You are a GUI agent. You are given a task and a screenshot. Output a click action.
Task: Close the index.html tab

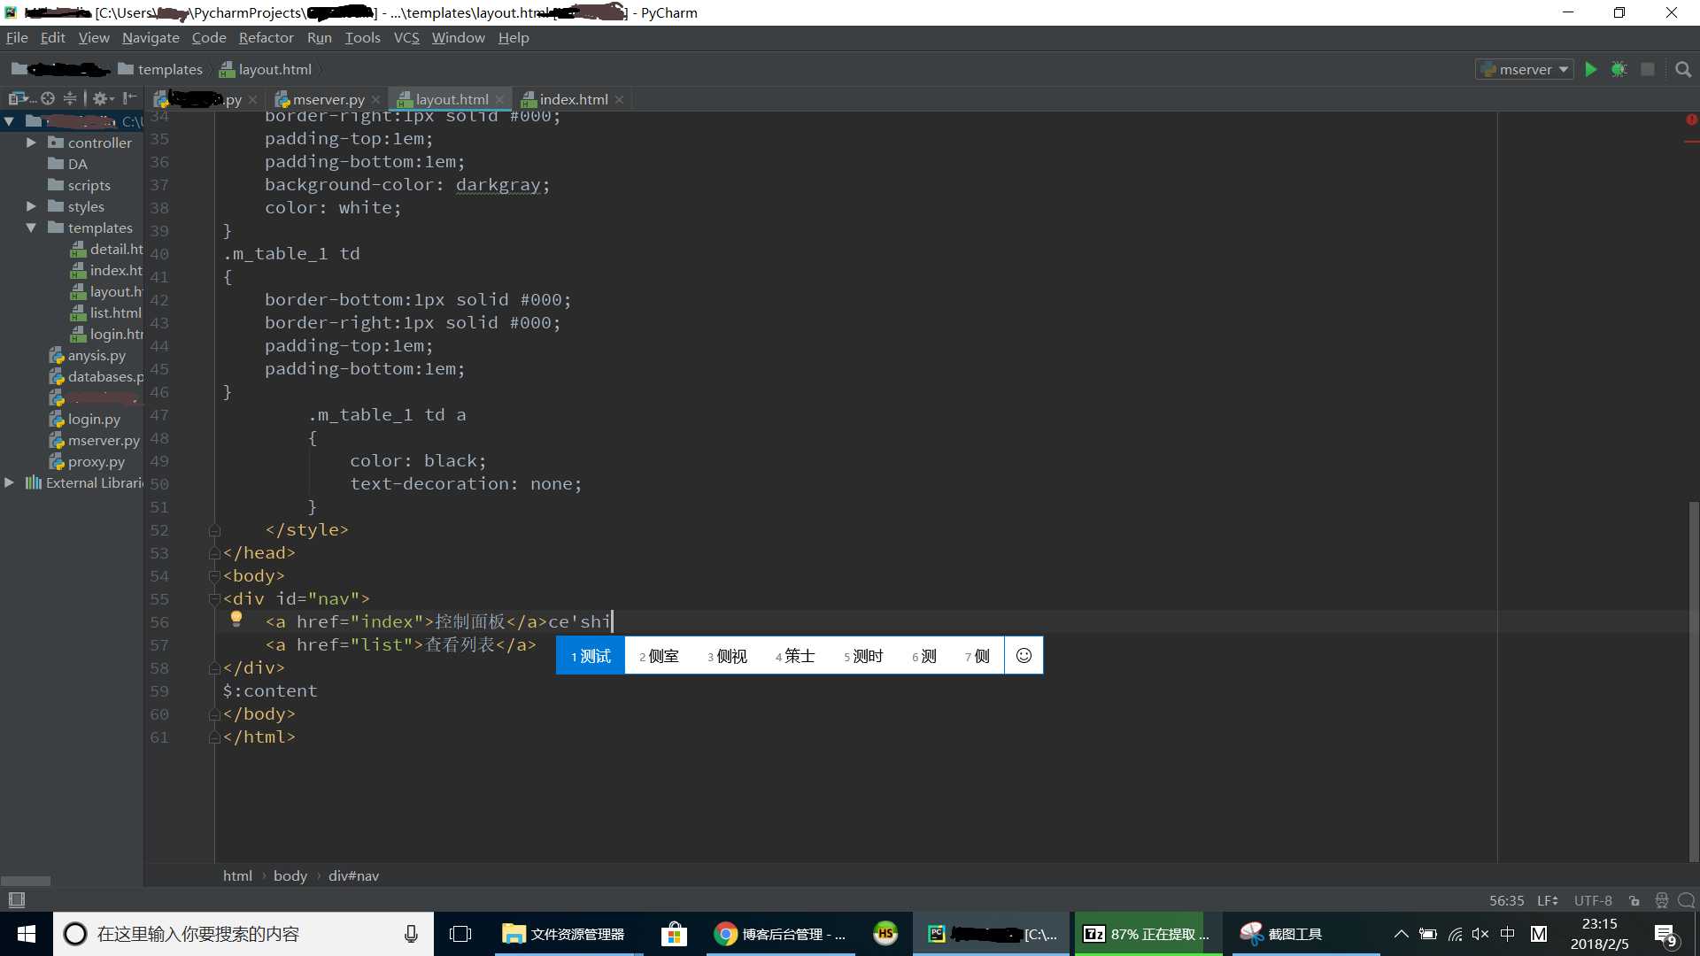(619, 99)
